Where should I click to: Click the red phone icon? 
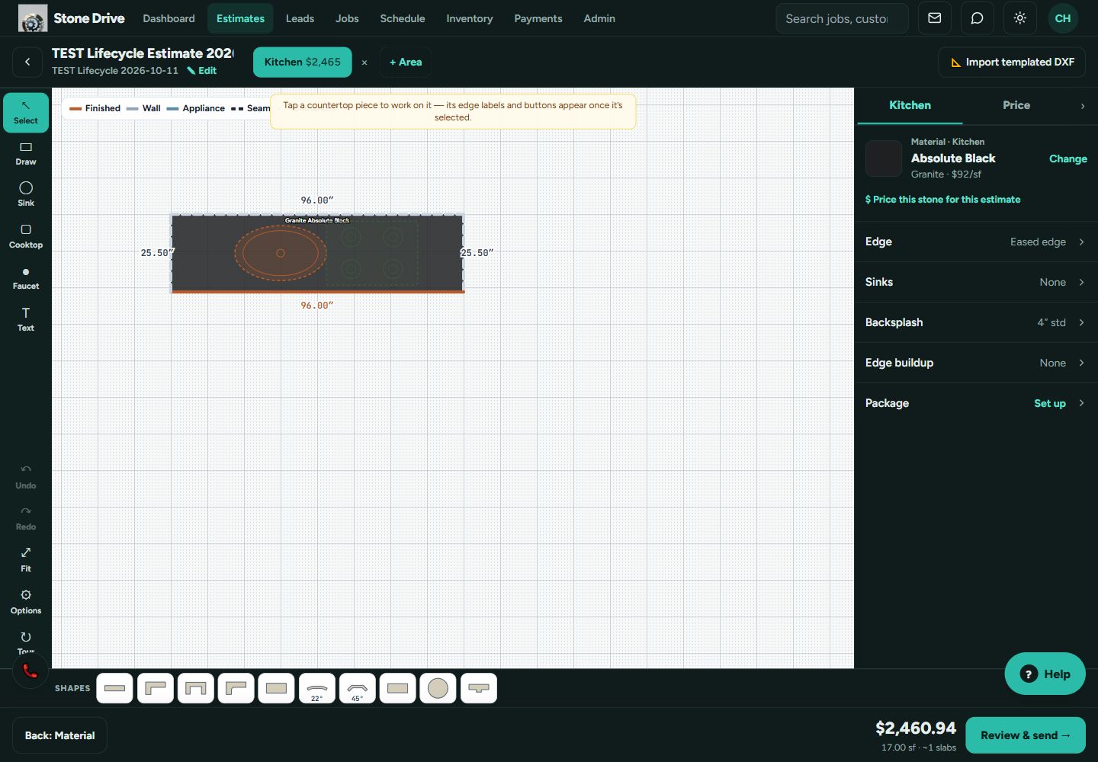[30, 671]
